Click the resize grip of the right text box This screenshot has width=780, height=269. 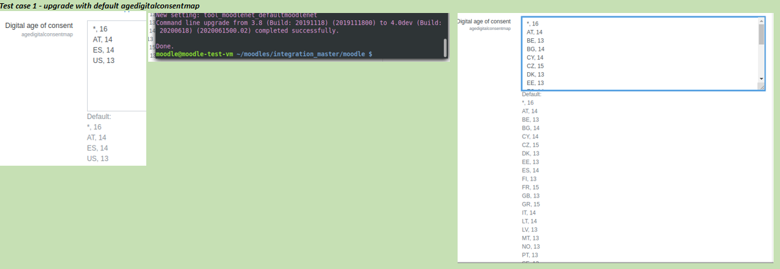click(x=761, y=86)
